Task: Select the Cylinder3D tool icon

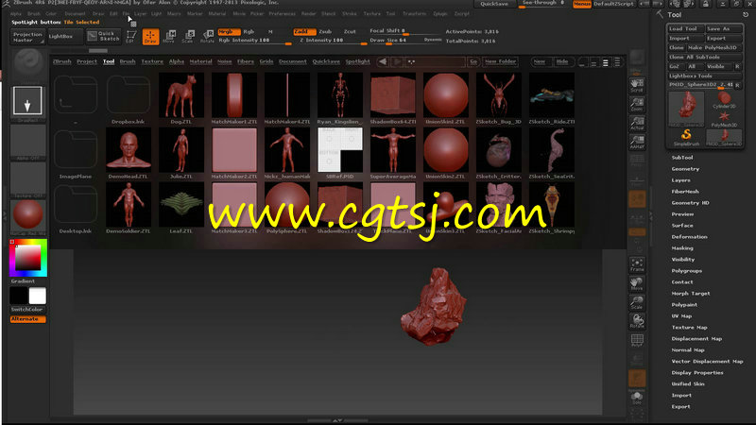Action: 724,100
